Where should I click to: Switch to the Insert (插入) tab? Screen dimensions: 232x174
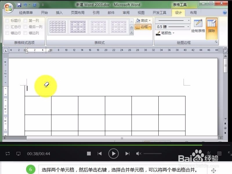coord(59,13)
